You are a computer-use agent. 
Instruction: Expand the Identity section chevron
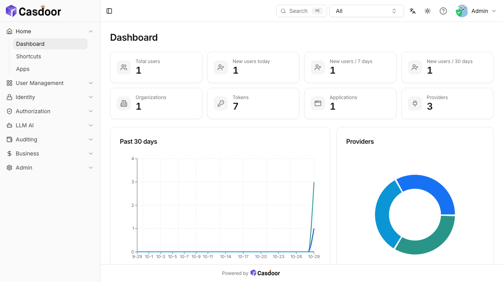coord(91,97)
